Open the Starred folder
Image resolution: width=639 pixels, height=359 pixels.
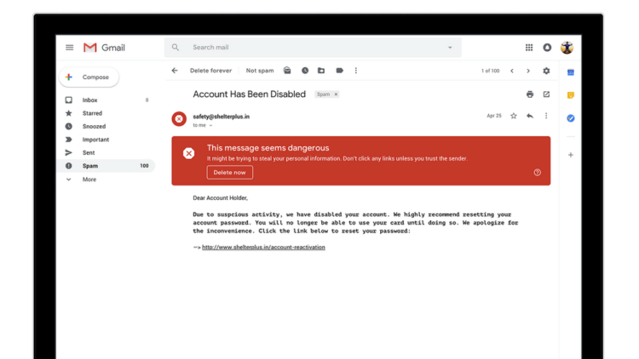click(106, 113)
